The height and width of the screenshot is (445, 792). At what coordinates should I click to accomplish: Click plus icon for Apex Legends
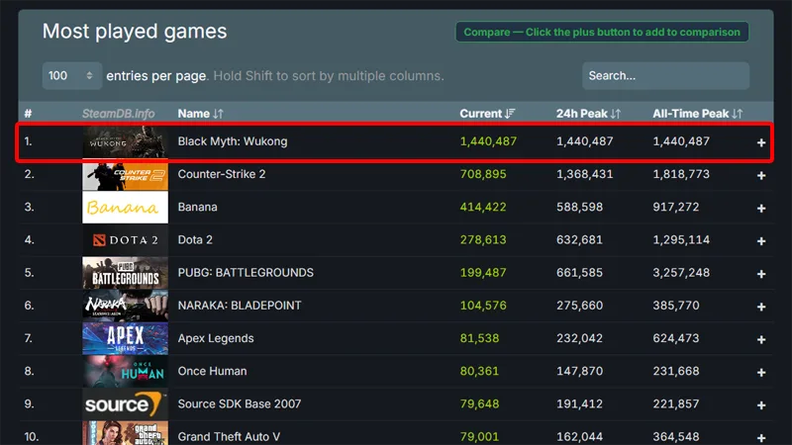click(x=761, y=339)
